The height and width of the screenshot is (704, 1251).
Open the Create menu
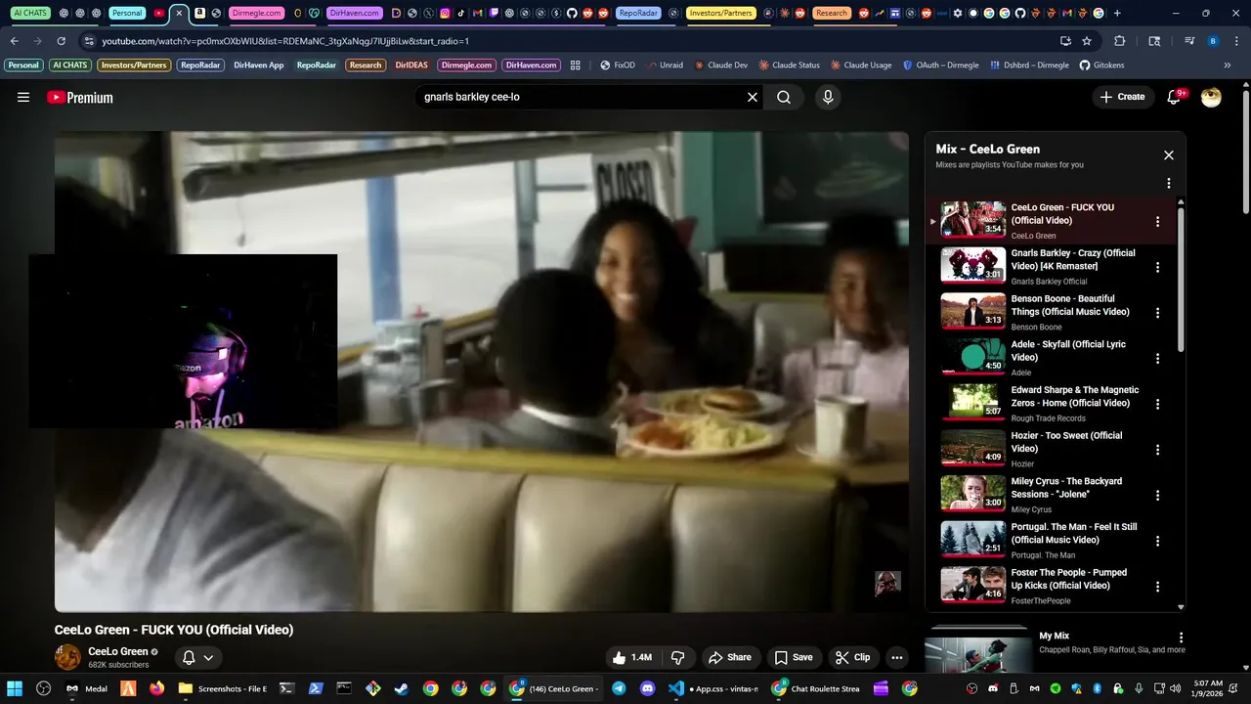(x=1122, y=97)
